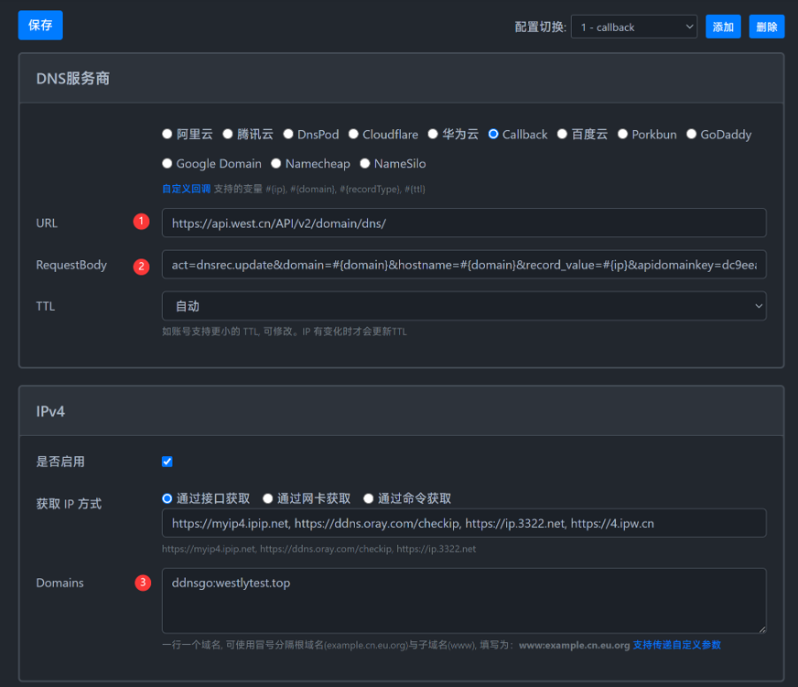Select the Cloudflare radio option
The image size is (798, 687).
pos(353,134)
